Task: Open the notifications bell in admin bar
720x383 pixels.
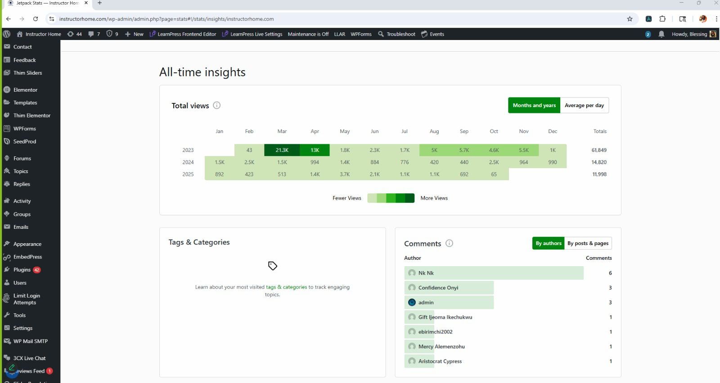Action: click(x=661, y=34)
